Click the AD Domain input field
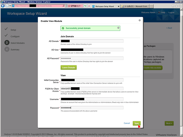183x137 pixels. coord(92,41)
